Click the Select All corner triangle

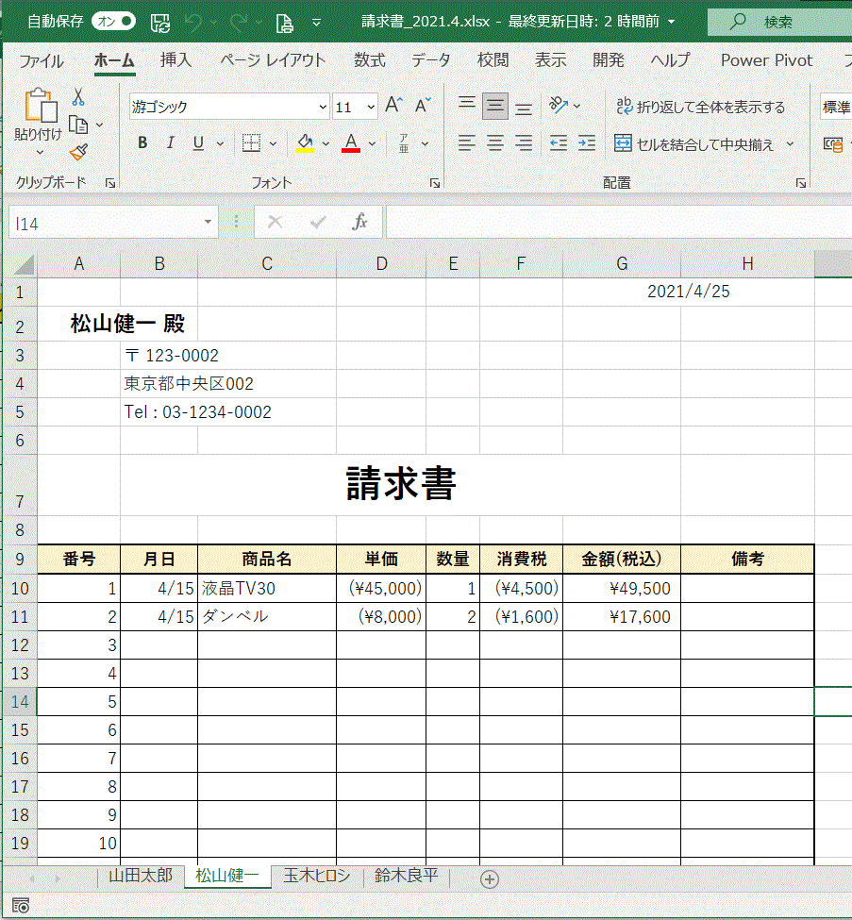(23, 264)
